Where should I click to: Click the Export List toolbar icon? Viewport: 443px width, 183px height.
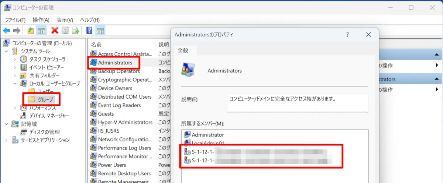tap(76, 31)
